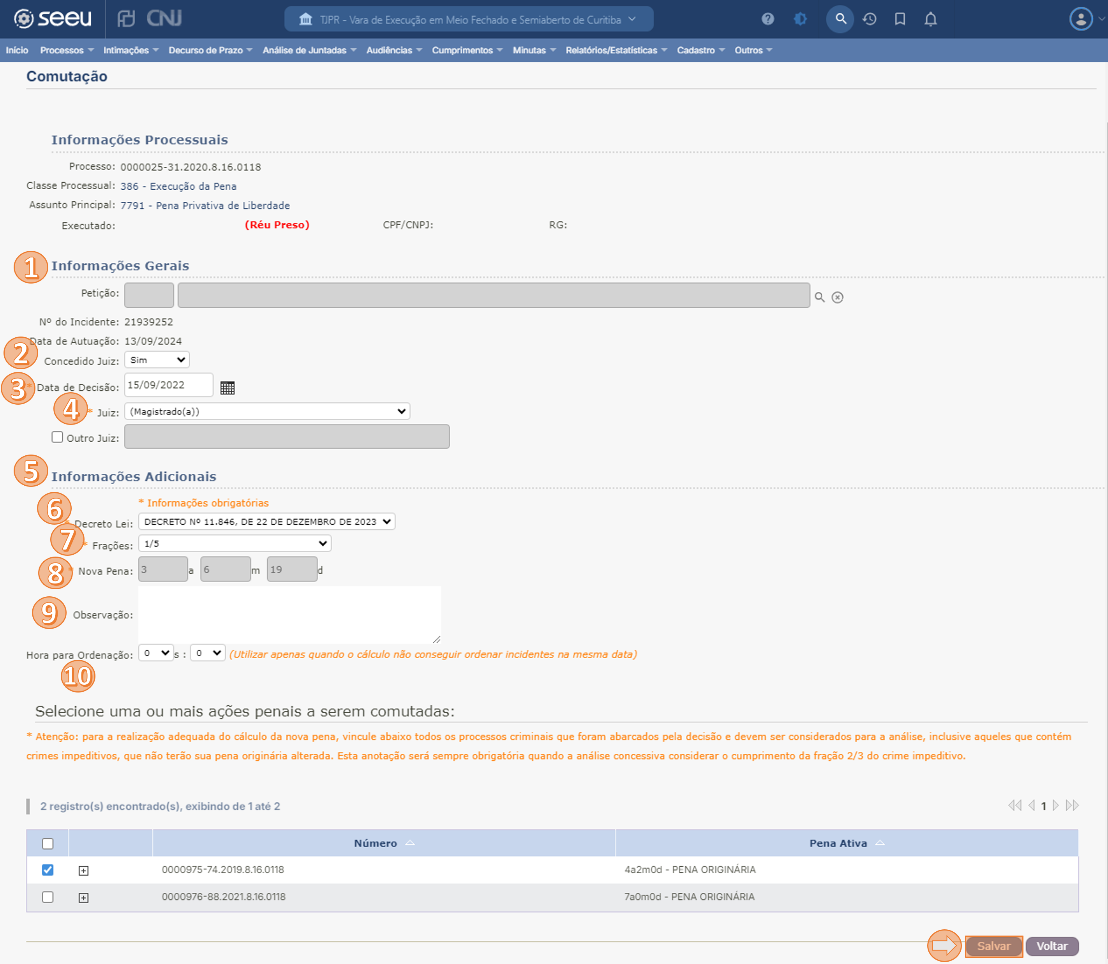1108x964 pixels.
Task: Open the Data de Decisão calendar picker
Action: point(227,388)
